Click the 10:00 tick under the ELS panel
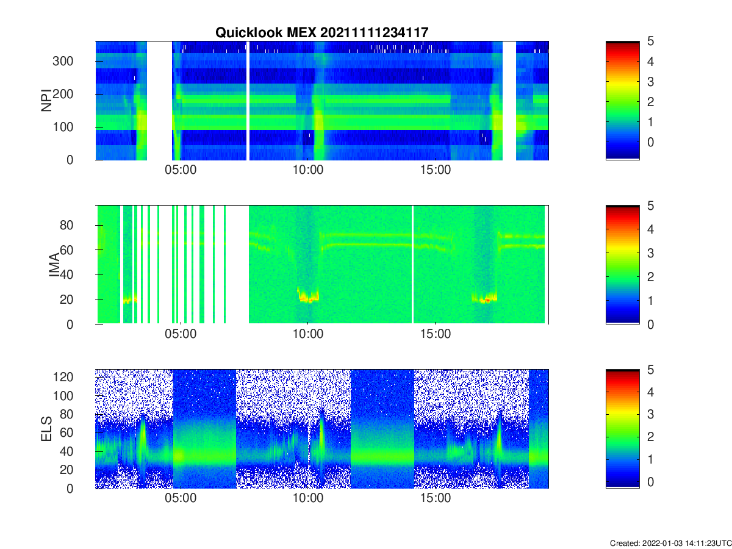The width and height of the screenshot is (732, 549). coord(307,498)
